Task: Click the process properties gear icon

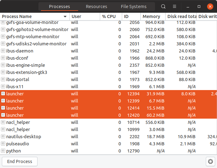Action: (x=210, y=161)
